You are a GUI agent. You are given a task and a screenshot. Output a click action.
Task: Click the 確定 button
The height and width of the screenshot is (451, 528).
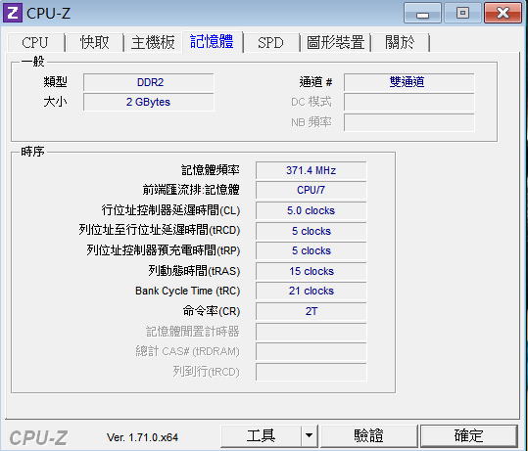pos(468,436)
